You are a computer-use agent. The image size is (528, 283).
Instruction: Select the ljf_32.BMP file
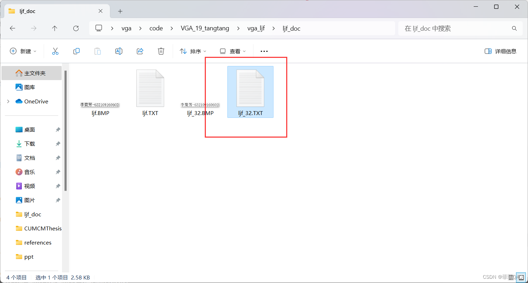pos(200,109)
